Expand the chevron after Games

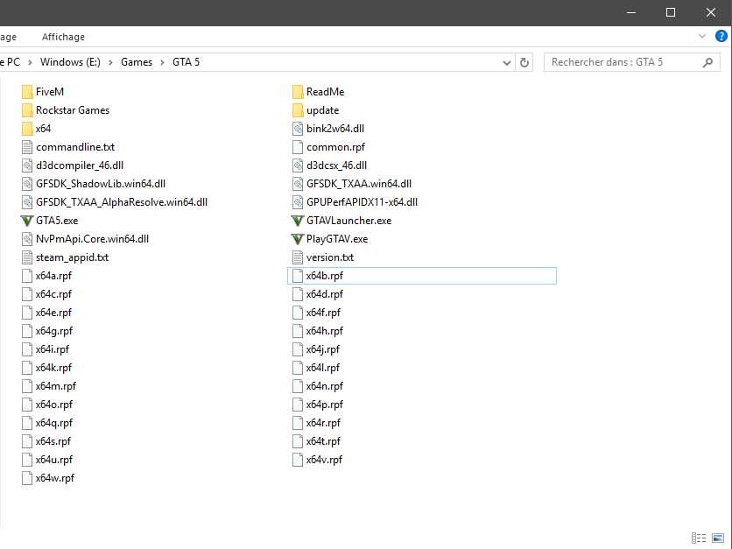click(163, 62)
